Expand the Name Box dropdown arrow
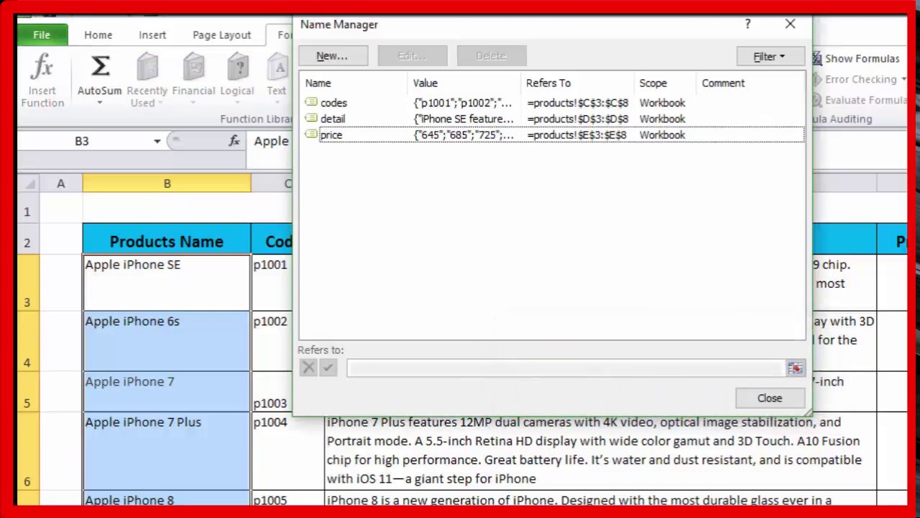 point(157,141)
